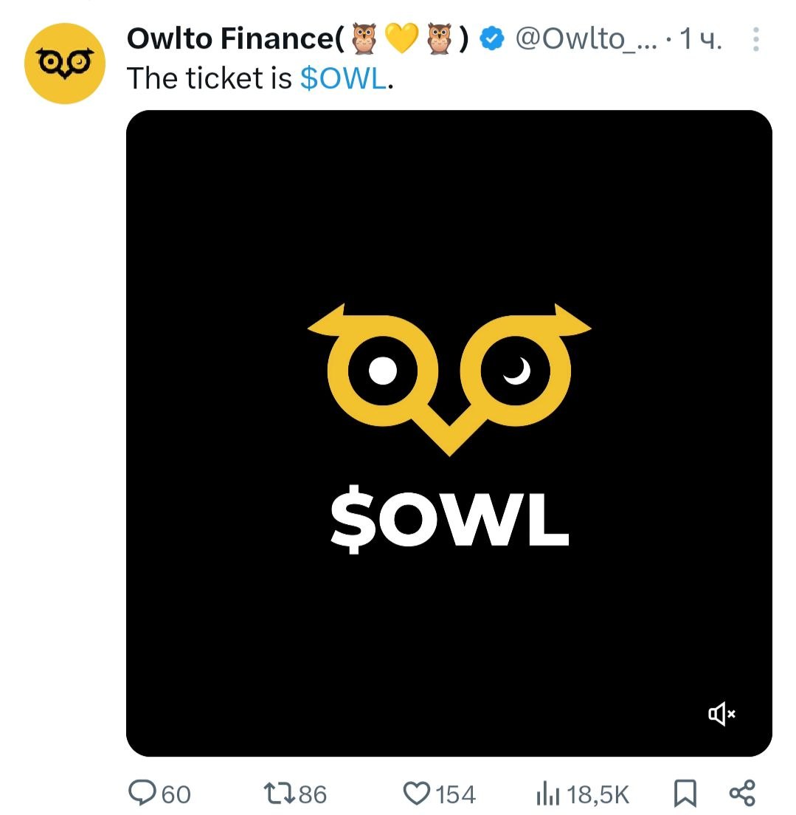Click the reply speech bubble icon

coord(141,794)
